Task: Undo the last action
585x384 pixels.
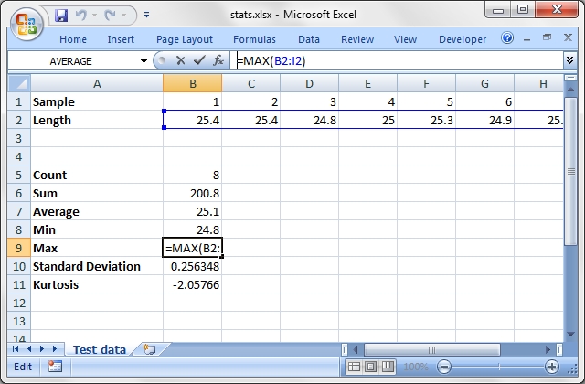Action: click(x=81, y=15)
